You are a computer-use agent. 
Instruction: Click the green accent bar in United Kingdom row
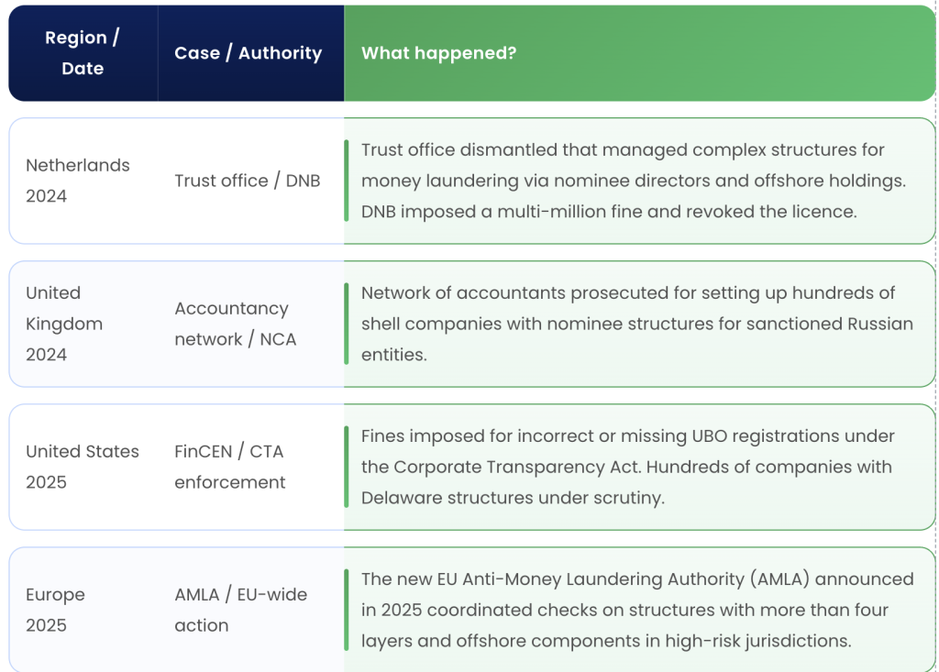[x=347, y=324]
